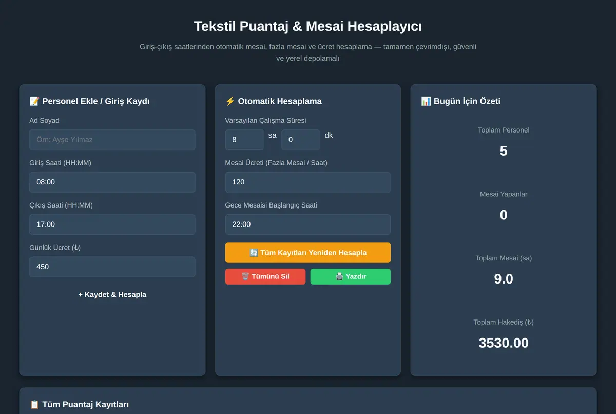This screenshot has height=414, width=616.
Task: Select the Mesai Ücreti field showing 120
Action: [308, 182]
